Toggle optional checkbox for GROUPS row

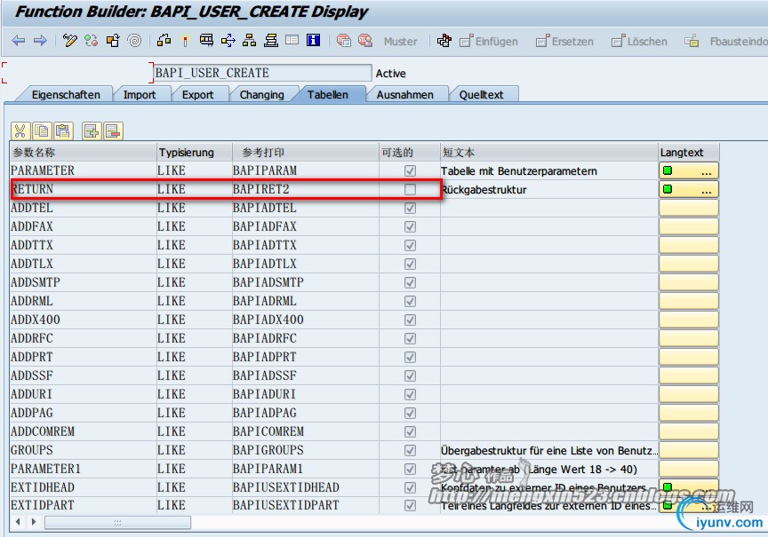point(410,450)
